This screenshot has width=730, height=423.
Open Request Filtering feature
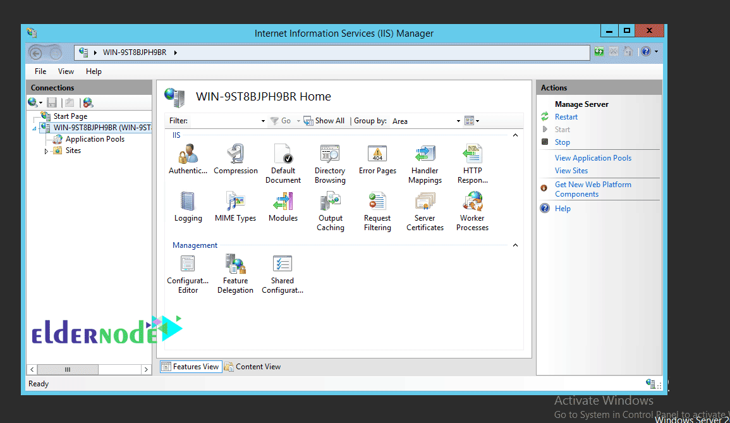377,211
